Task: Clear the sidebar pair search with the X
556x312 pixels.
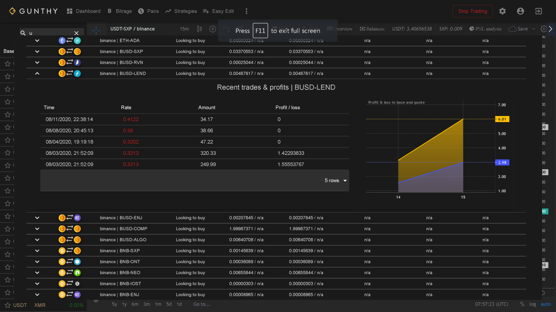Action: pos(76,33)
